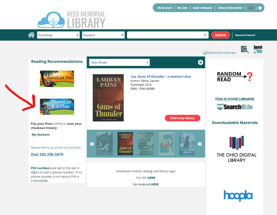This screenshot has height=215, width=277.
Task: Open the Keyword search type dropdown
Action: (x=103, y=35)
